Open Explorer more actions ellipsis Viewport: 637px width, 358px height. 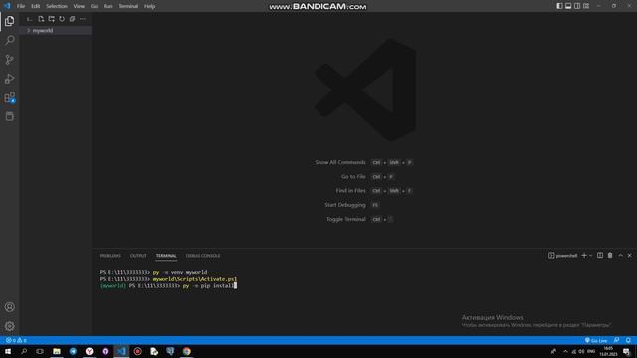[x=83, y=19]
